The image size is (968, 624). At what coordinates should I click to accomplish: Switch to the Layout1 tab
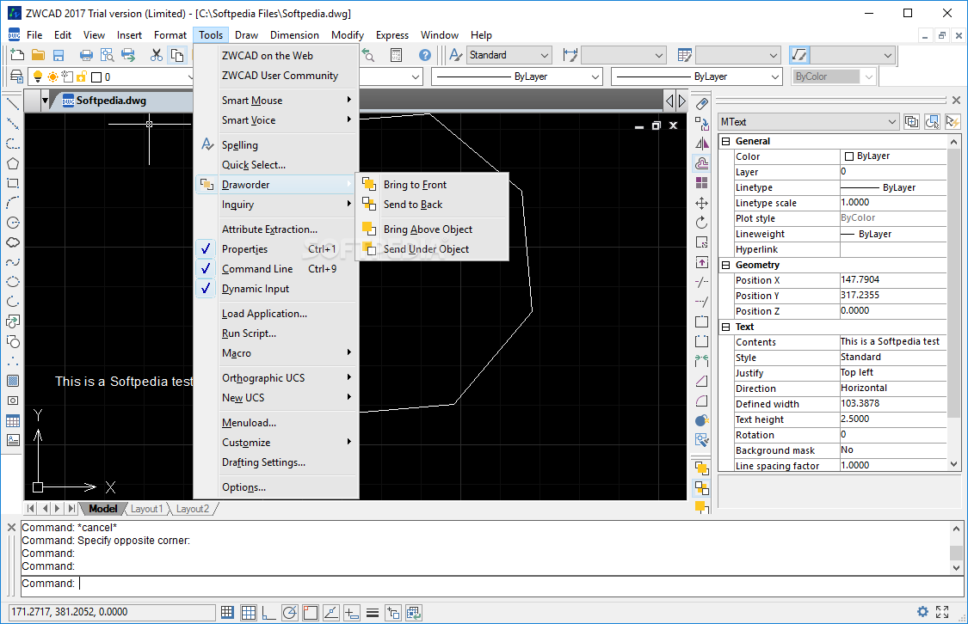147,509
